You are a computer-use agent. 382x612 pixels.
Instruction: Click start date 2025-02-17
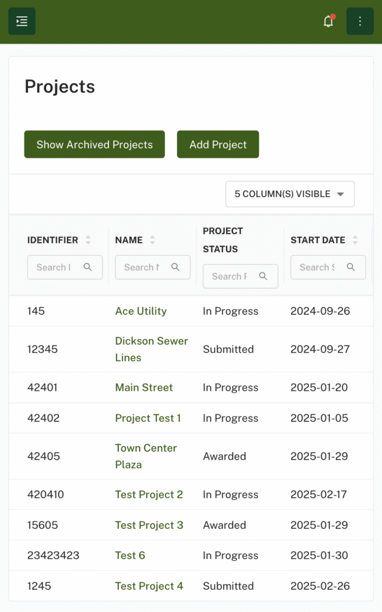(x=319, y=494)
